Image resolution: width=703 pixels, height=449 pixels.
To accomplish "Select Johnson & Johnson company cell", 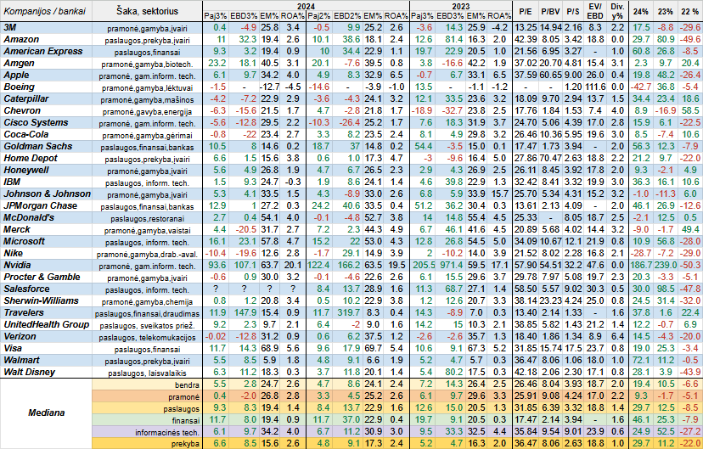I will [x=46, y=194].
